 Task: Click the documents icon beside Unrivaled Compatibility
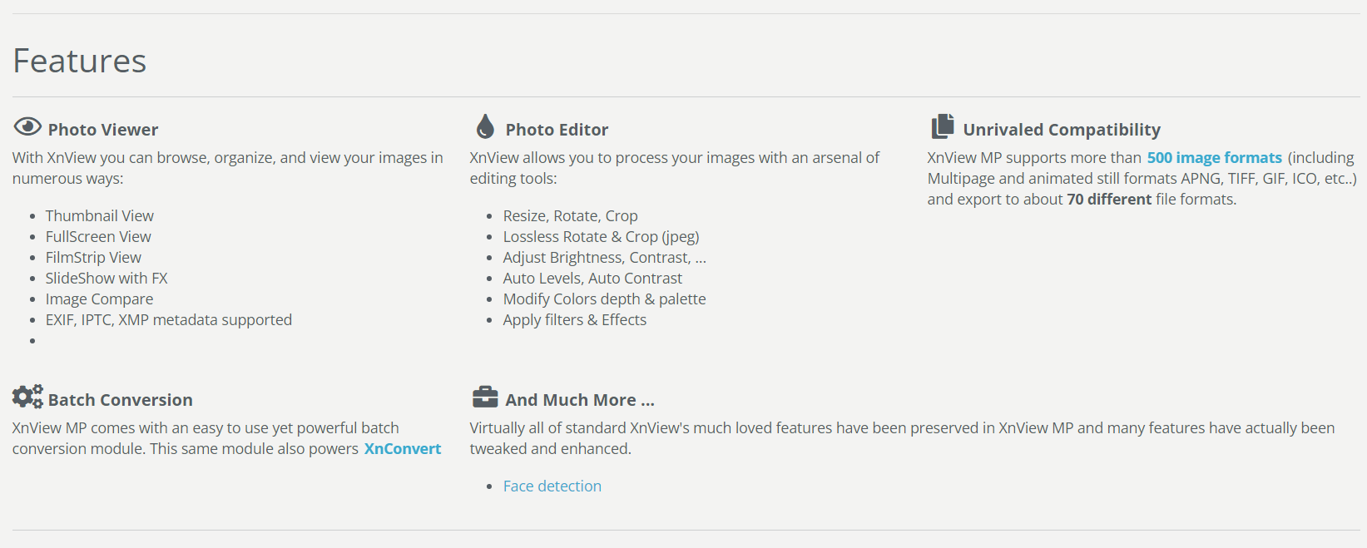tap(943, 126)
